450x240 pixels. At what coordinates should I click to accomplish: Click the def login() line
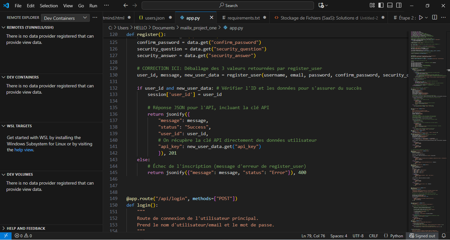[142, 205]
